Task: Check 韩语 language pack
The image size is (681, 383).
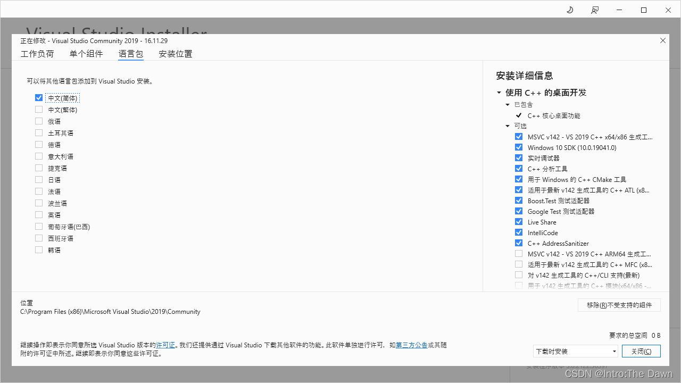Action: [39, 250]
